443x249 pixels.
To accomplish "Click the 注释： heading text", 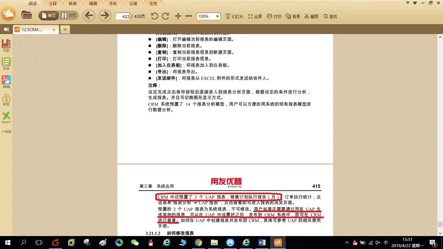I will (x=155, y=85).
